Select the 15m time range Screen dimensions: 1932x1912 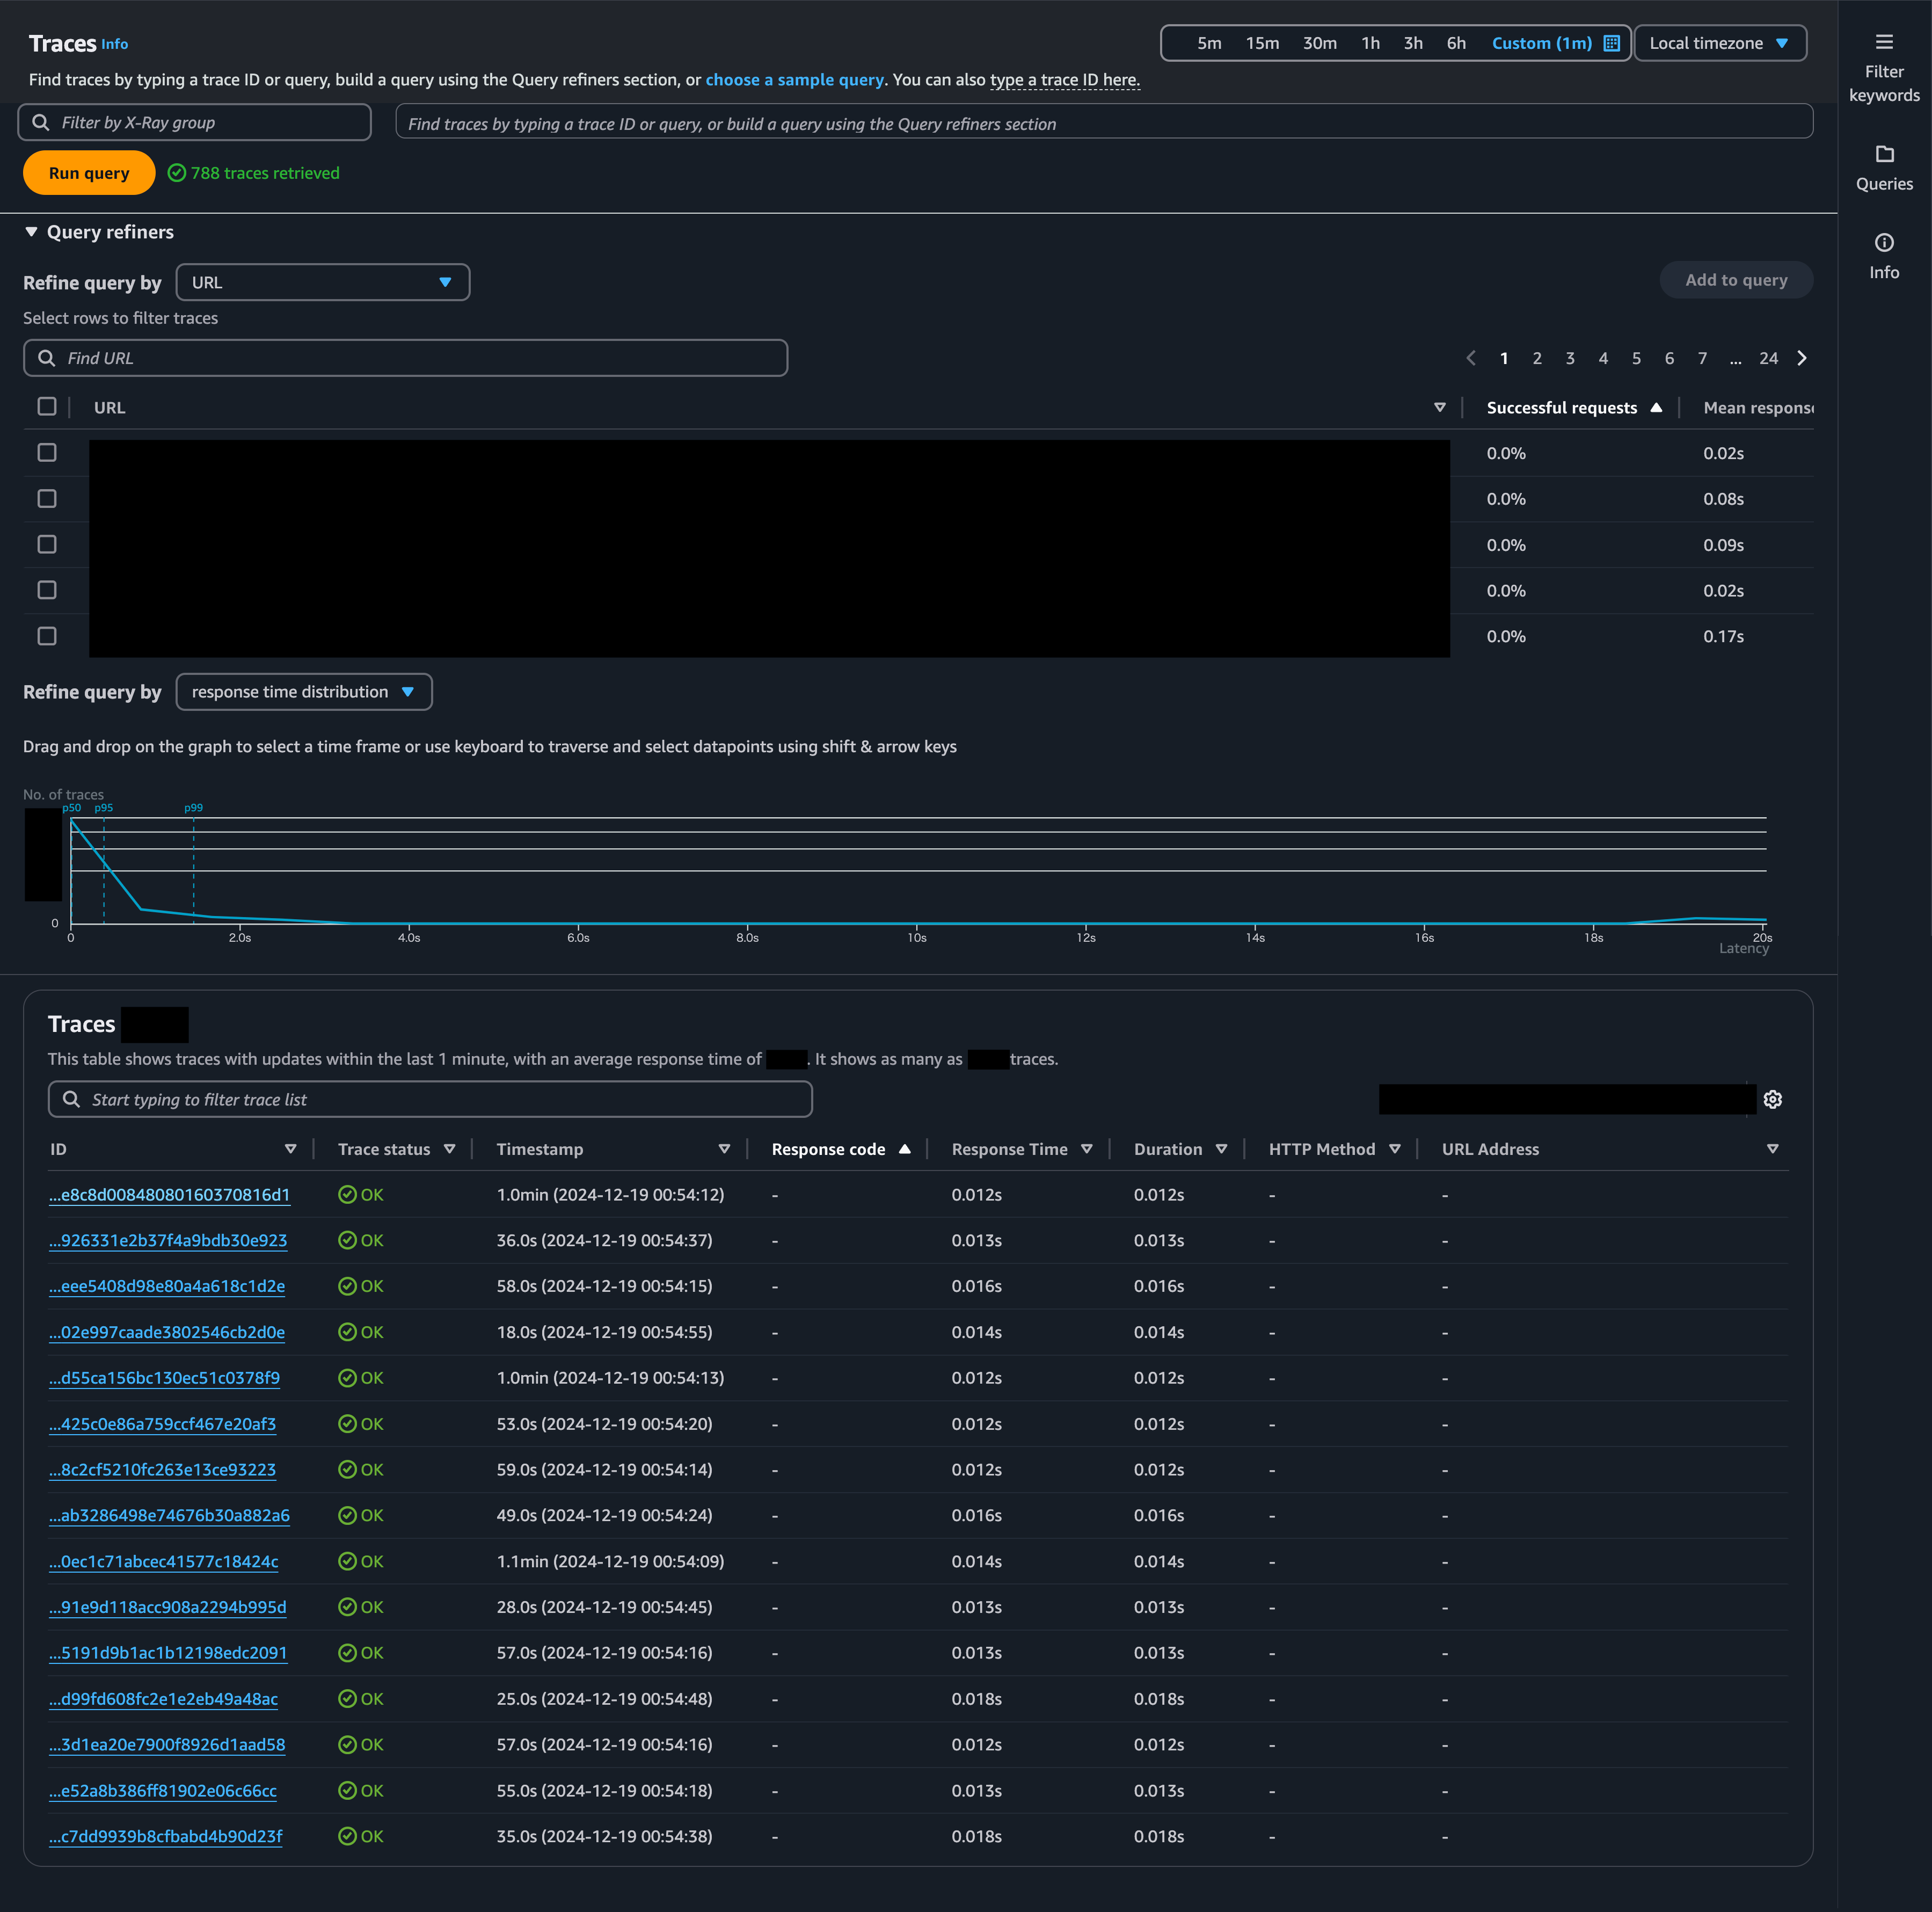(1262, 43)
